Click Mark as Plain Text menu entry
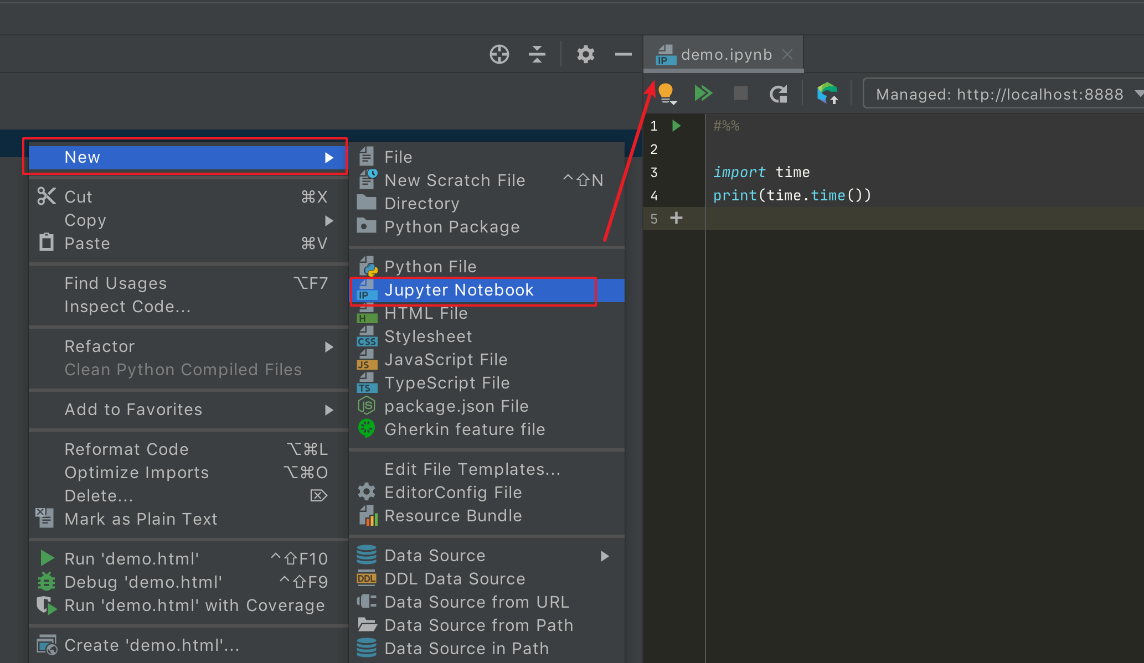This screenshot has height=663, width=1144. [x=141, y=519]
